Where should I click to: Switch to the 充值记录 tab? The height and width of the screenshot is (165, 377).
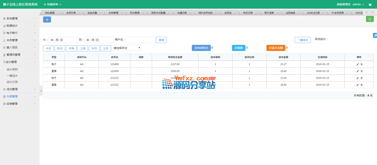[182, 13]
